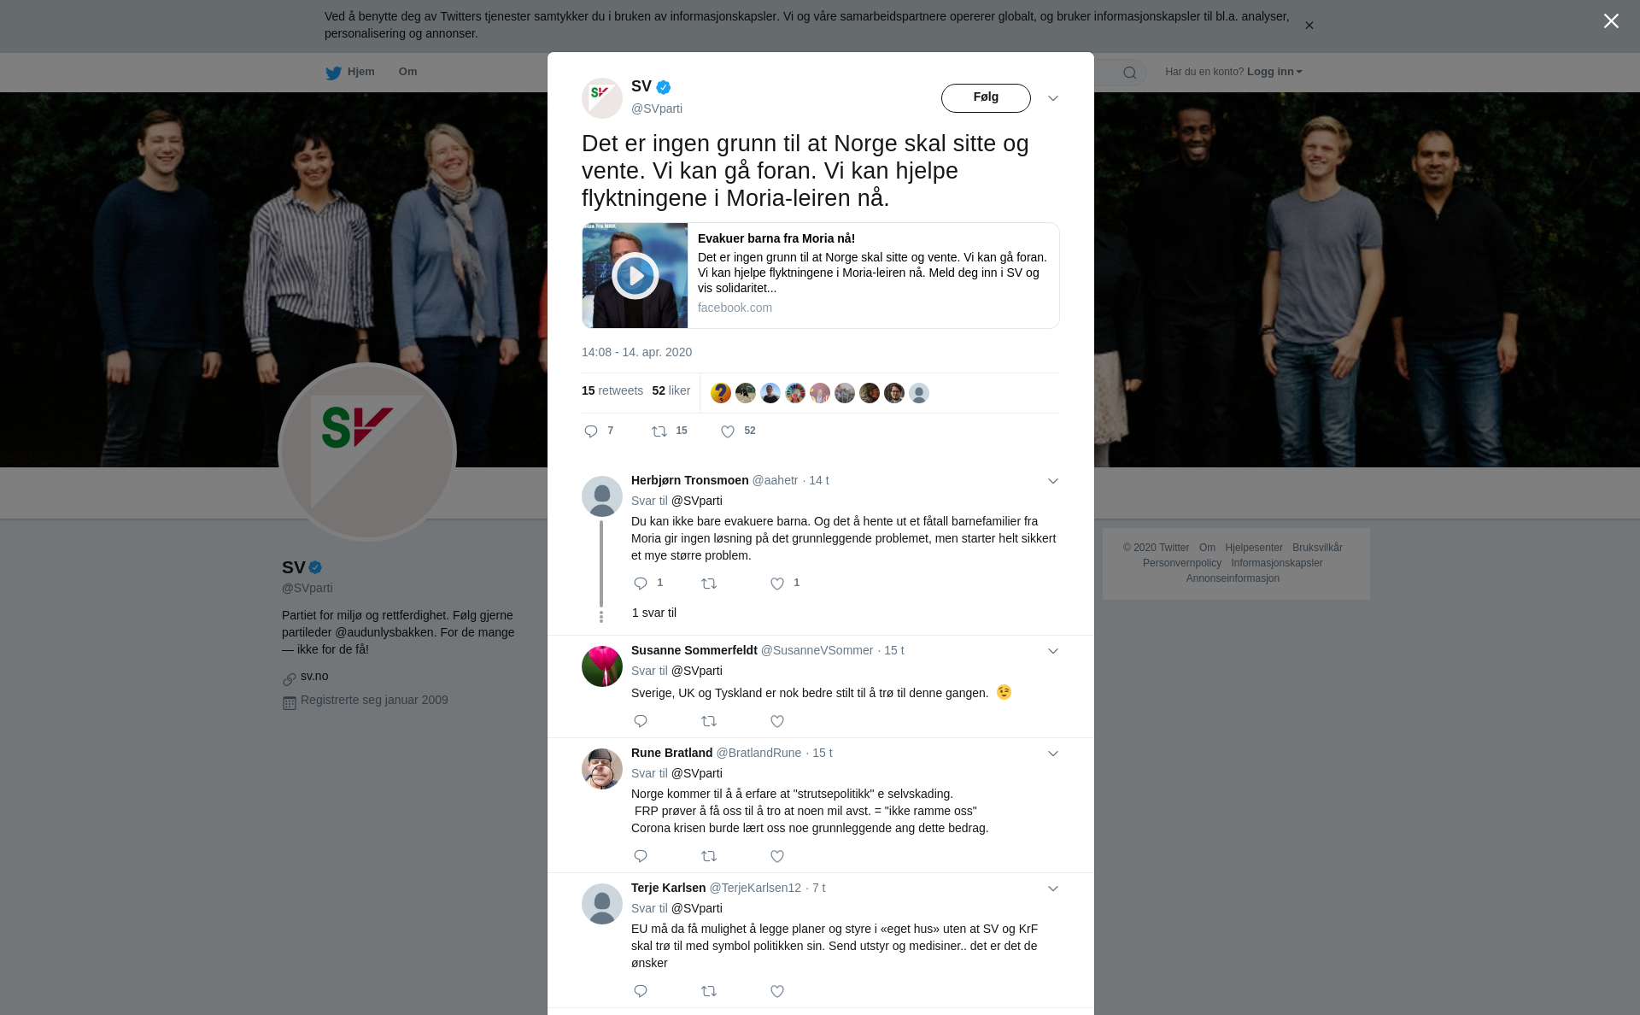Click the @aahetr handle
The image size is (1640, 1015).
pos(775,480)
